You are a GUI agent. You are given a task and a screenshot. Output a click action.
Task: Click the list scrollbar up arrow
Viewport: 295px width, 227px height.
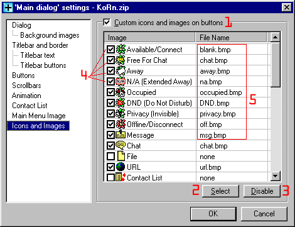[x=276, y=37]
